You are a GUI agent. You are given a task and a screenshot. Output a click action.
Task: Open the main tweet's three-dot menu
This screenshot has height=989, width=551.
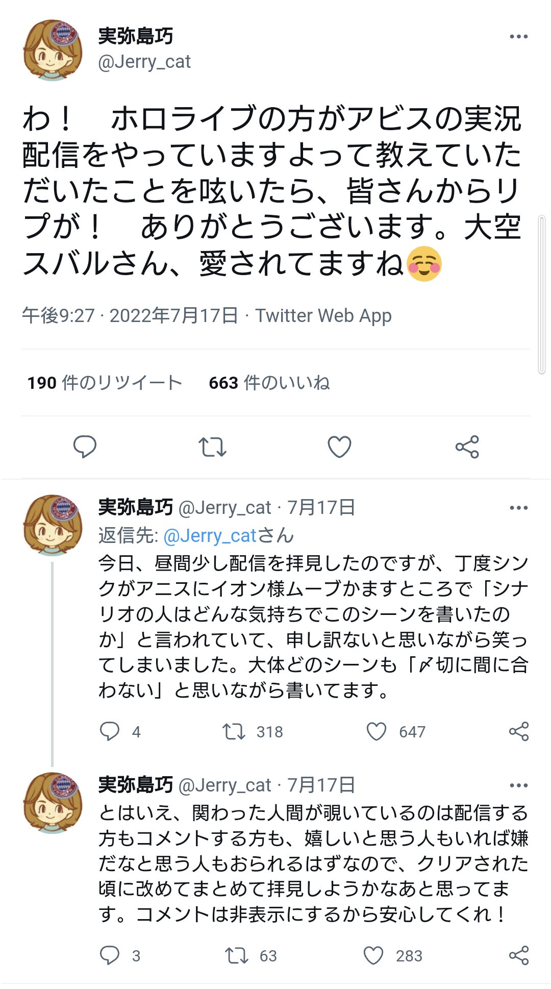tap(518, 37)
